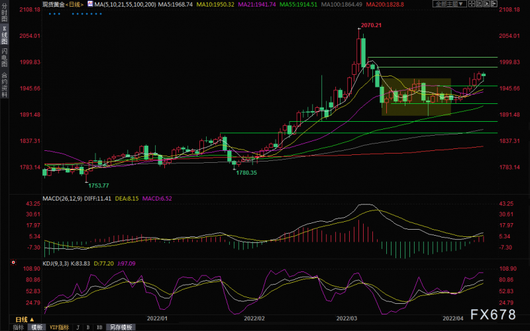530x331 pixels.
Task: Click the BB template button
Action: pos(99,327)
